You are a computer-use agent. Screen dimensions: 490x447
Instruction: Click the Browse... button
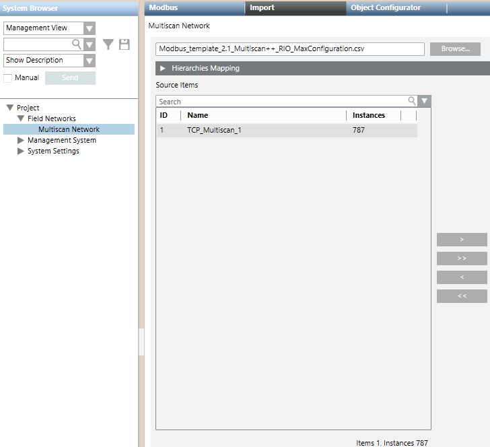[x=455, y=49]
